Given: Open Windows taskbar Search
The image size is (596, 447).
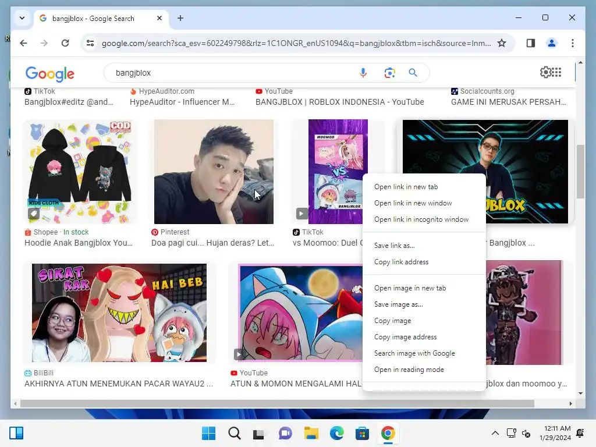Looking at the screenshot, I should pyautogui.click(x=234, y=433).
